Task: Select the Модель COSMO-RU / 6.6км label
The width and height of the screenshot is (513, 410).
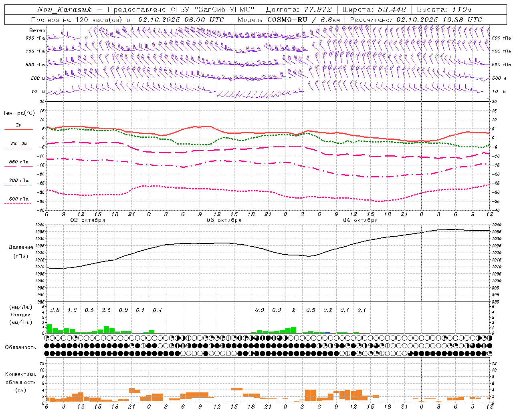Action: point(289,20)
